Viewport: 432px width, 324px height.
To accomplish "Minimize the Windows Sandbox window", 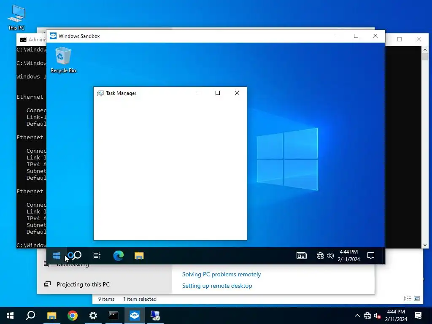I will pos(337,36).
